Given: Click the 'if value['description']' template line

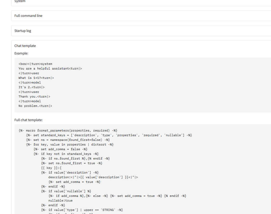Looking at the screenshot, I should tap(70, 172).
